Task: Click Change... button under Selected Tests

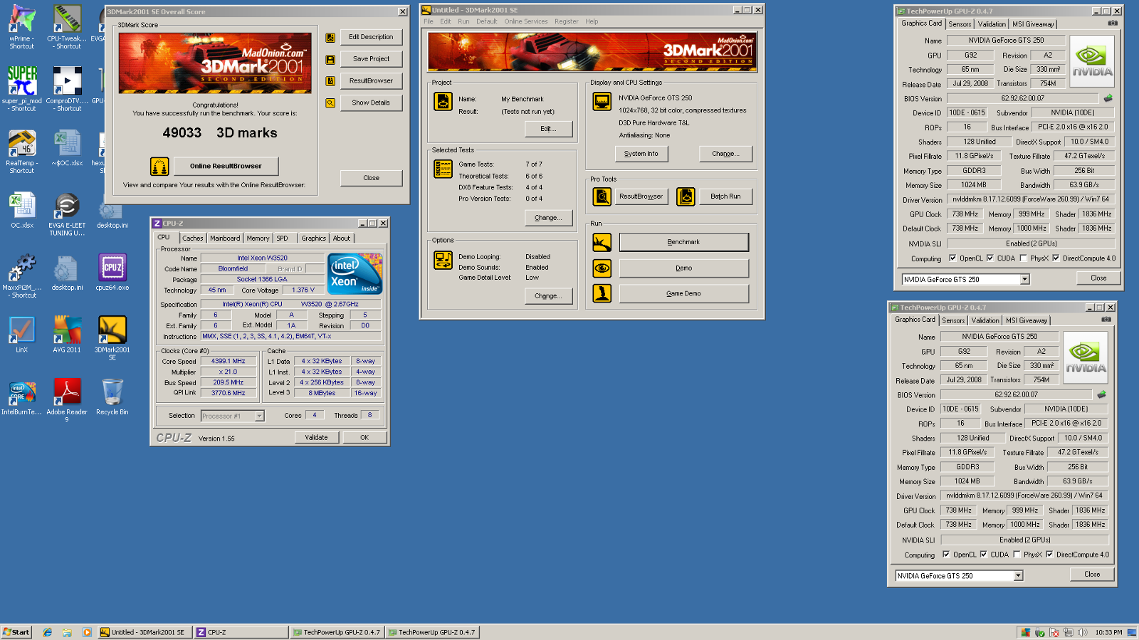Action: click(549, 218)
